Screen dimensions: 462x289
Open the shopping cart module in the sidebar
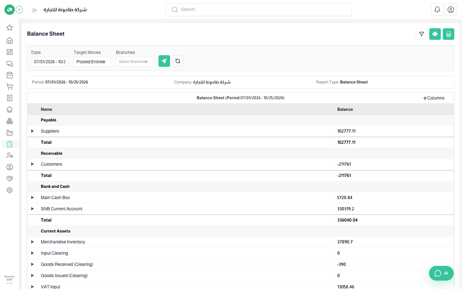(10, 86)
